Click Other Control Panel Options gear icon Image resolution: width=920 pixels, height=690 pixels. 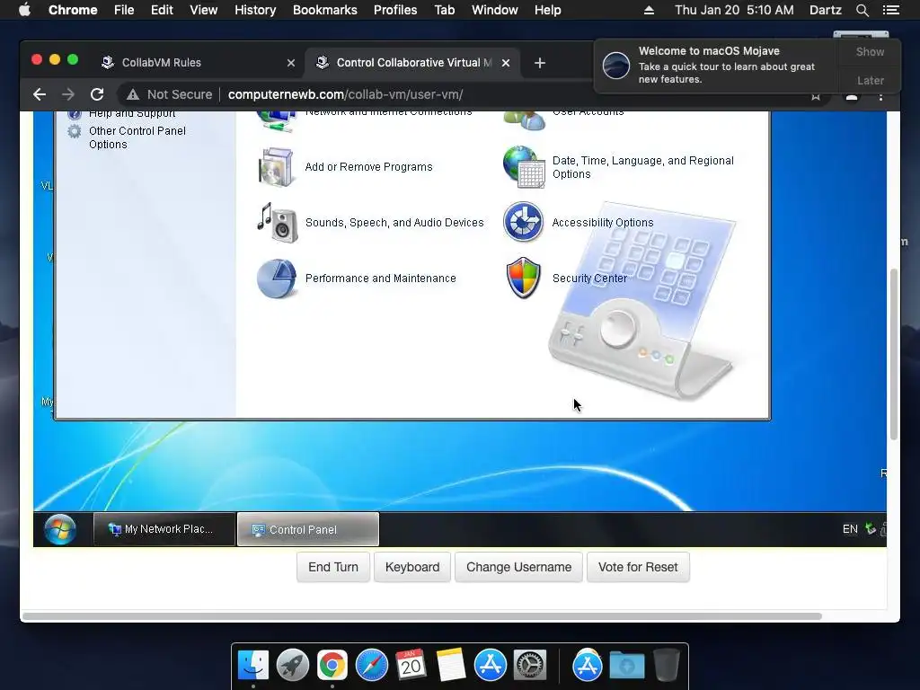click(75, 131)
